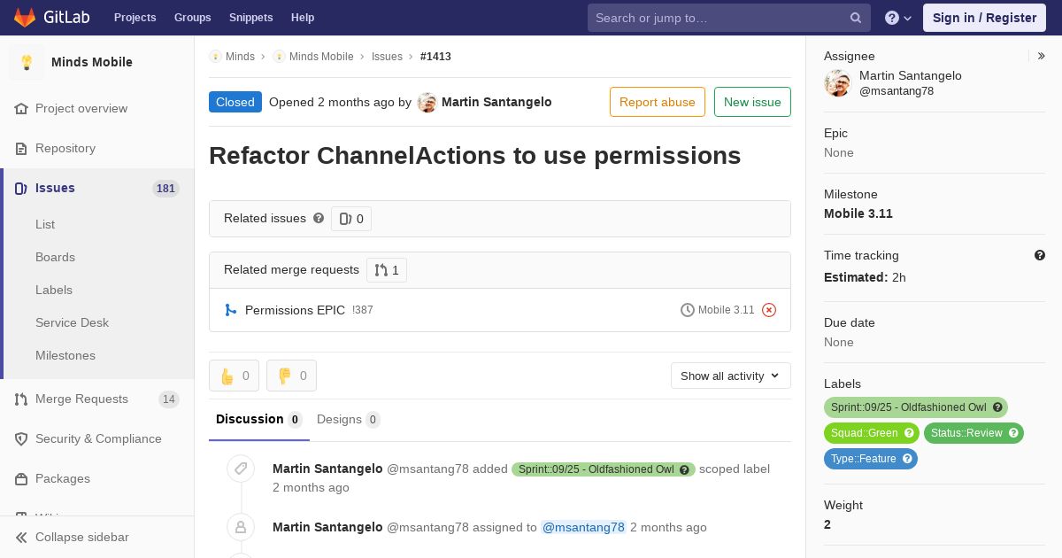Switch to the Designs tab
This screenshot has width=1062, height=558.
coord(348,419)
